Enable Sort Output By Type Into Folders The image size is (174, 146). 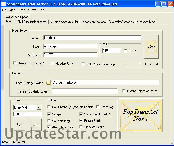click(x=49, y=107)
